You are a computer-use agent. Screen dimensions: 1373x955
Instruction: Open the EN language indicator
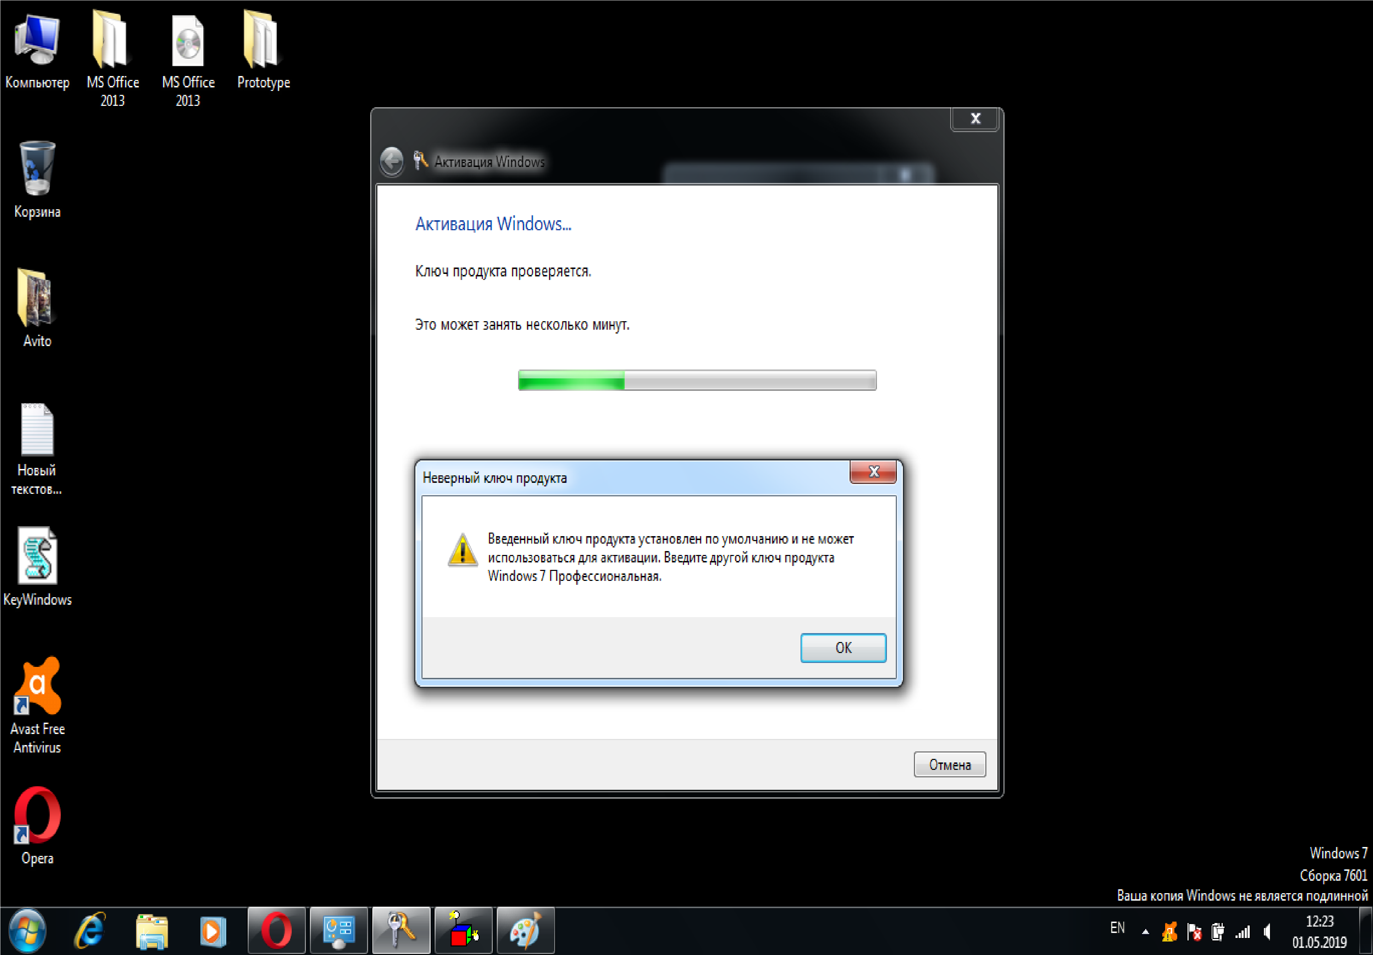pyautogui.click(x=1117, y=928)
